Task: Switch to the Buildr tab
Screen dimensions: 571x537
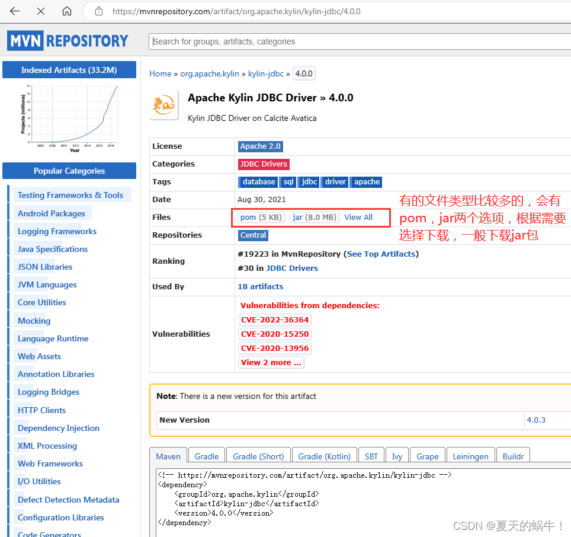Action: click(513, 456)
